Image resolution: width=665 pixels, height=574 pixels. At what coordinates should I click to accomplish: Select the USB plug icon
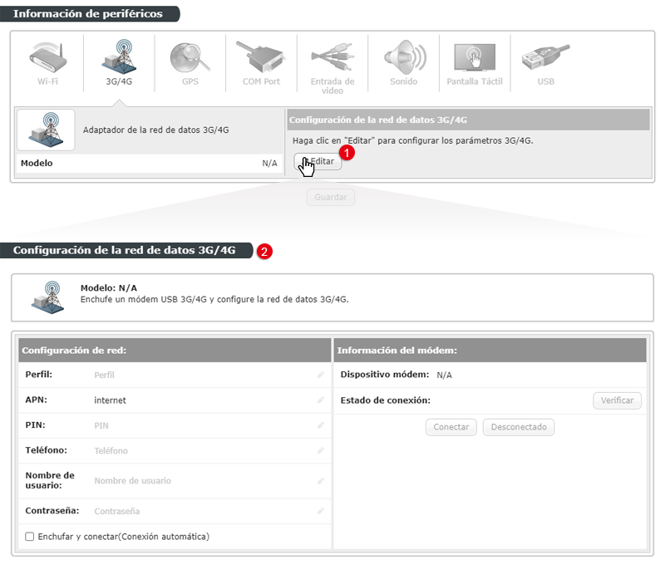point(545,57)
